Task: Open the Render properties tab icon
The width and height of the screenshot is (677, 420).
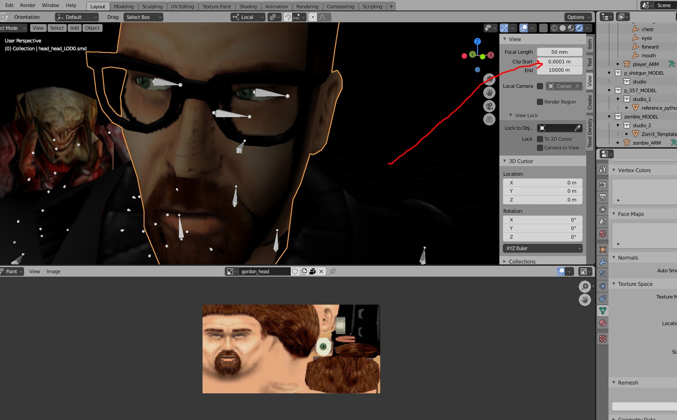Action: pos(603,184)
